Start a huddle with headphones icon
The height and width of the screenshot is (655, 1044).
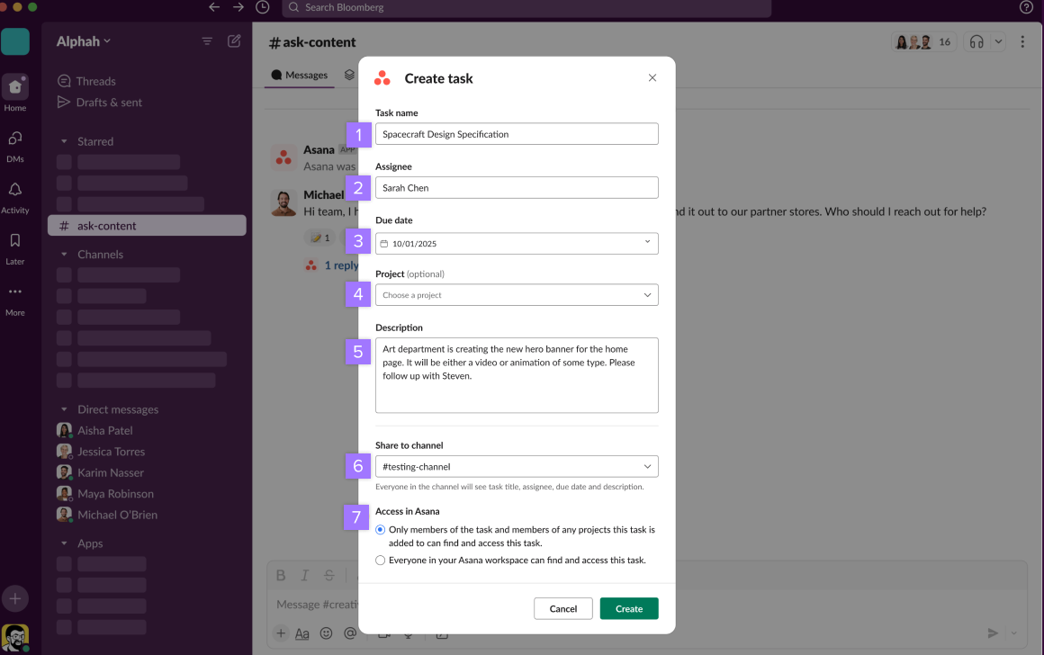click(x=976, y=42)
